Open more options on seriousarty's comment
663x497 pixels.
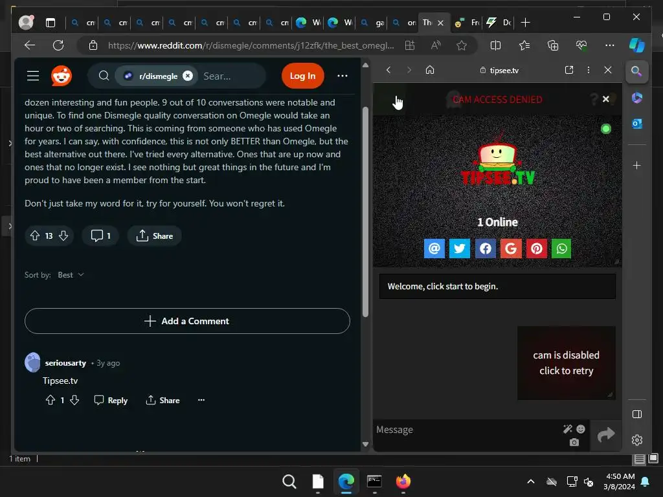point(201,400)
